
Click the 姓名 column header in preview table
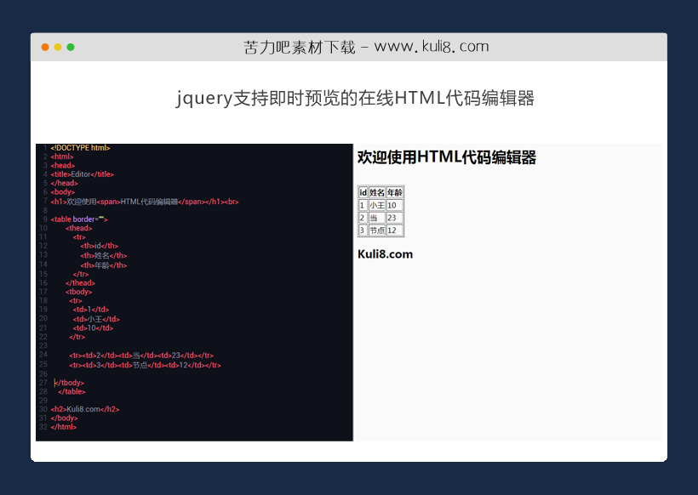coord(376,192)
